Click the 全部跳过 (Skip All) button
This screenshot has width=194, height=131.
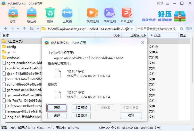[x=81, y=116]
